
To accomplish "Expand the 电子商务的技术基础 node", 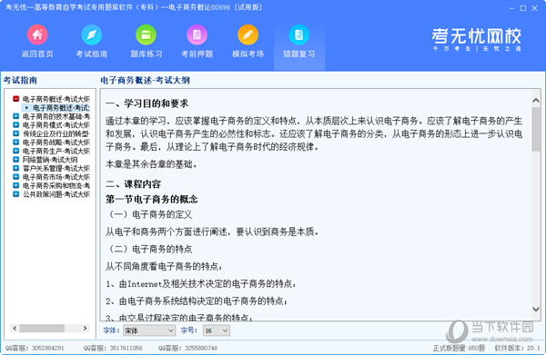I will pos(15,116).
